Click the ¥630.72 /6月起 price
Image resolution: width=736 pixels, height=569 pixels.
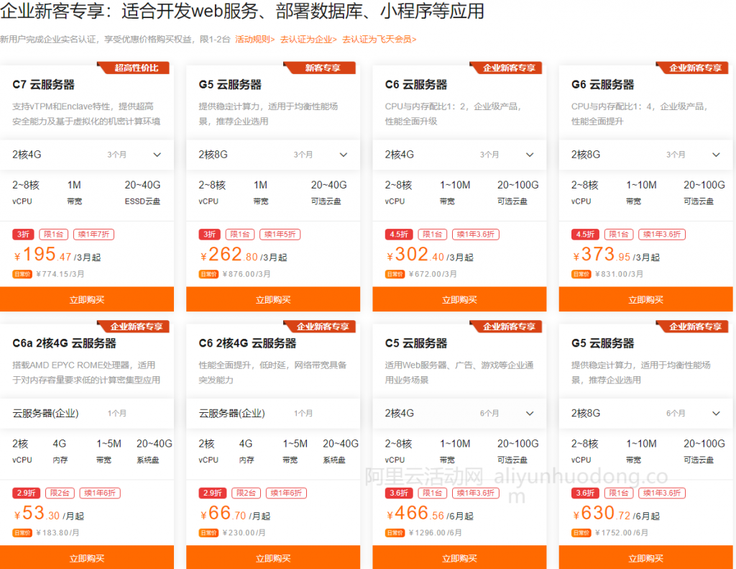pyautogui.click(x=616, y=513)
